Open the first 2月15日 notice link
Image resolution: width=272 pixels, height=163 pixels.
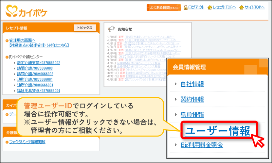pos(149,37)
